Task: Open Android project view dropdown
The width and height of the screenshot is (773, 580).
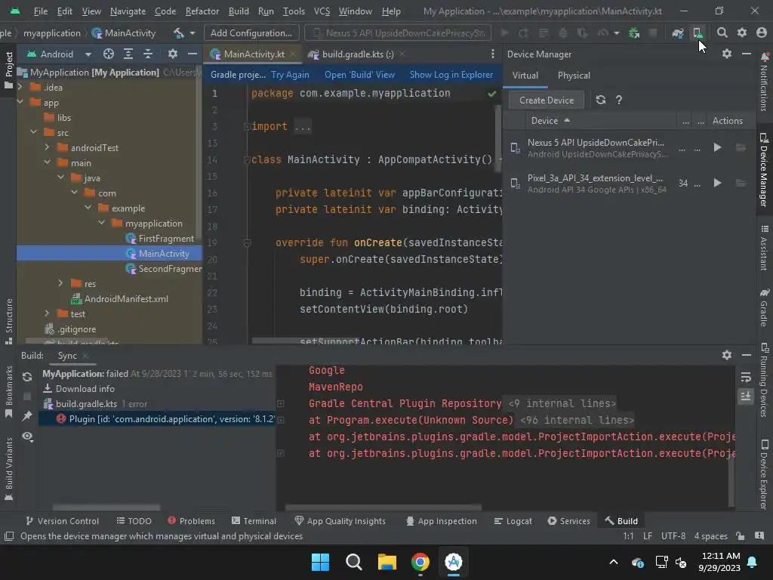Action: tap(60, 54)
